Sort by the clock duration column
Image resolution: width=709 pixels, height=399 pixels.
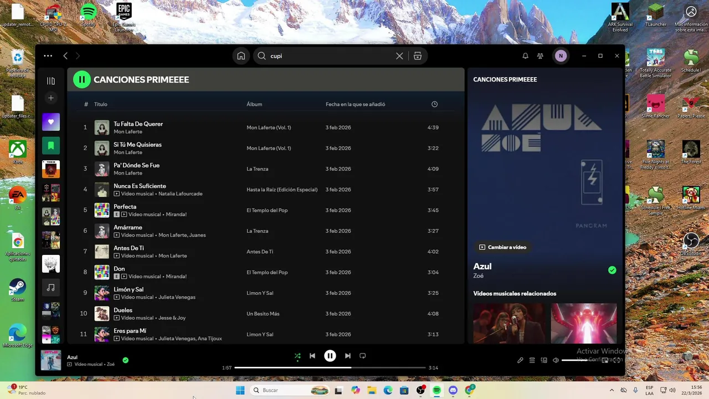(x=434, y=104)
